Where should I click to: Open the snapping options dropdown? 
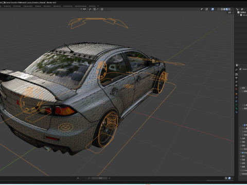(x=98, y=9)
